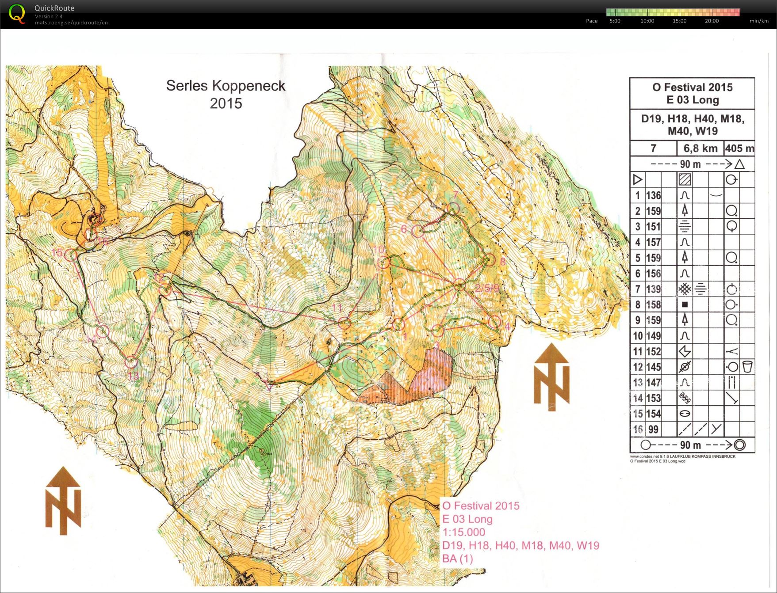Click the north arrow at bottom left
The height and width of the screenshot is (593, 777).
click(63, 501)
